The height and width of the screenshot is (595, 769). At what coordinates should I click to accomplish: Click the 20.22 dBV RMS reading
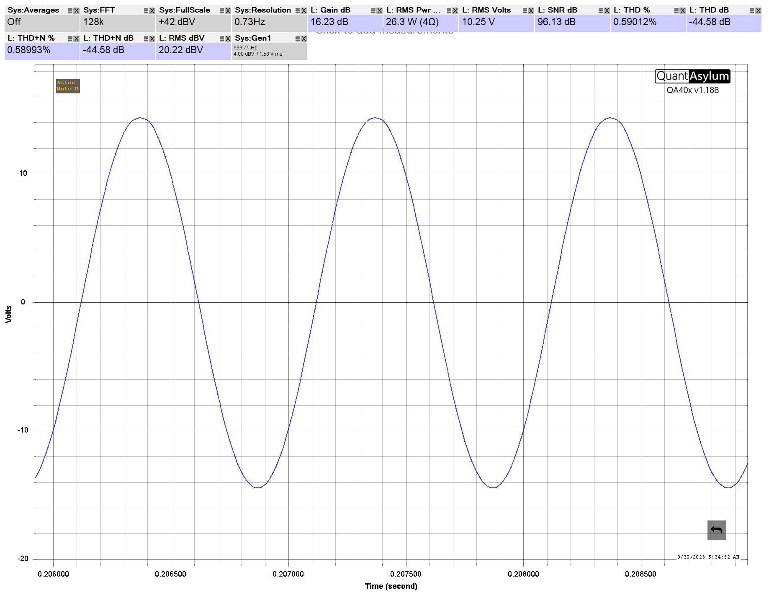[181, 50]
